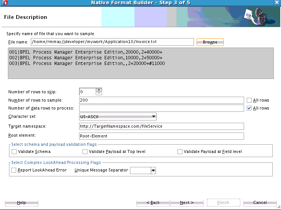The height and width of the screenshot is (210, 281).
Task: Close the Native Format Builder dialog
Action: tap(277, 3)
